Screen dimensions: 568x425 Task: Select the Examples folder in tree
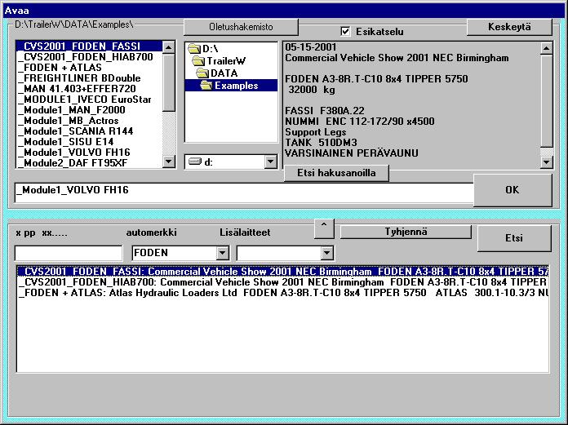point(231,86)
